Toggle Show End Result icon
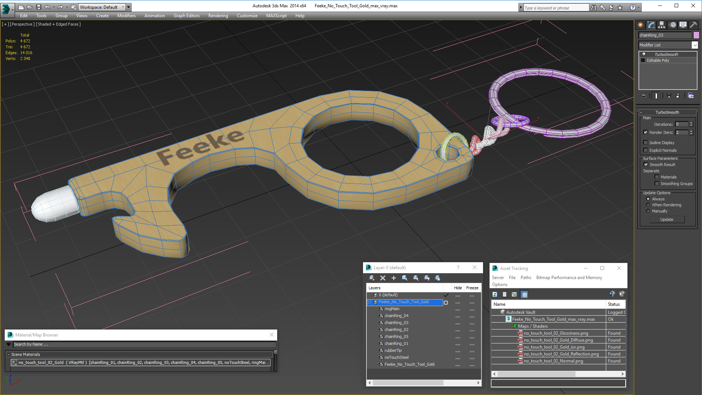 [656, 96]
